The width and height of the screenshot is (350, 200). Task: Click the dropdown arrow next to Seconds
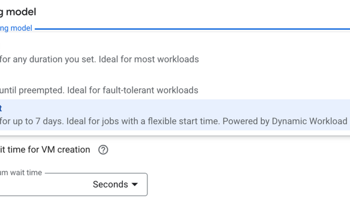click(x=135, y=184)
